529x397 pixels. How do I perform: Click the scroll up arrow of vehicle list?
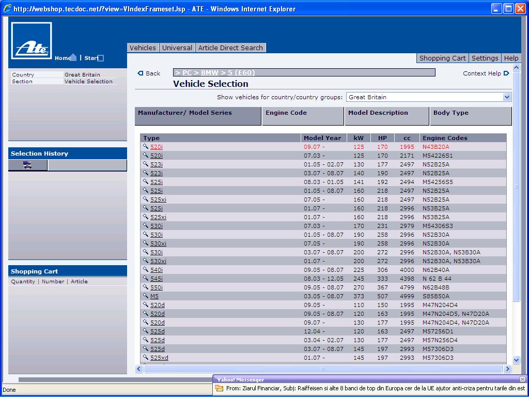(x=516, y=68)
